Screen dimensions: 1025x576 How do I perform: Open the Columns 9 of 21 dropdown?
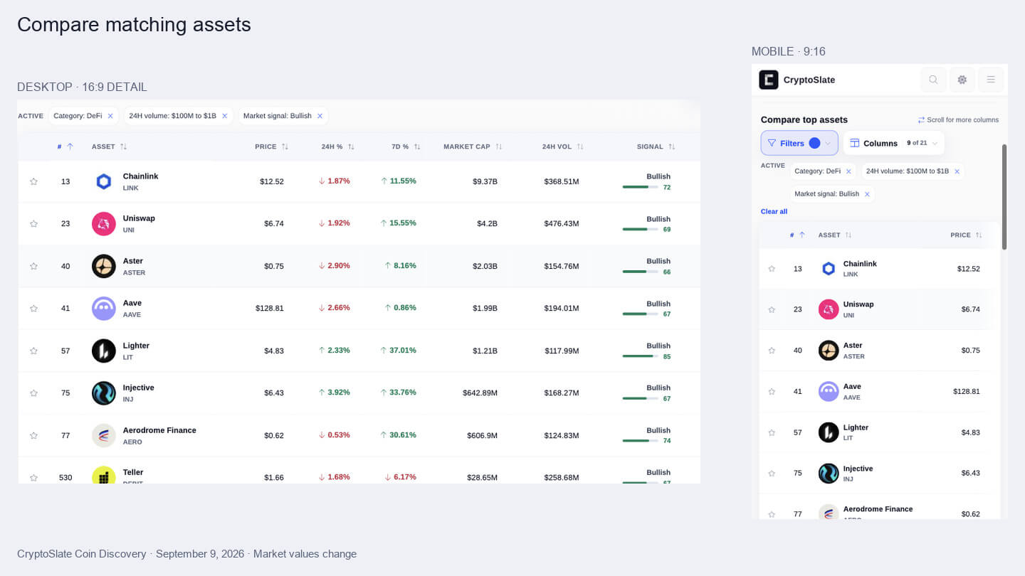tap(894, 143)
